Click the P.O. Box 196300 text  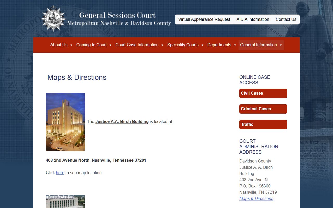point(255,186)
